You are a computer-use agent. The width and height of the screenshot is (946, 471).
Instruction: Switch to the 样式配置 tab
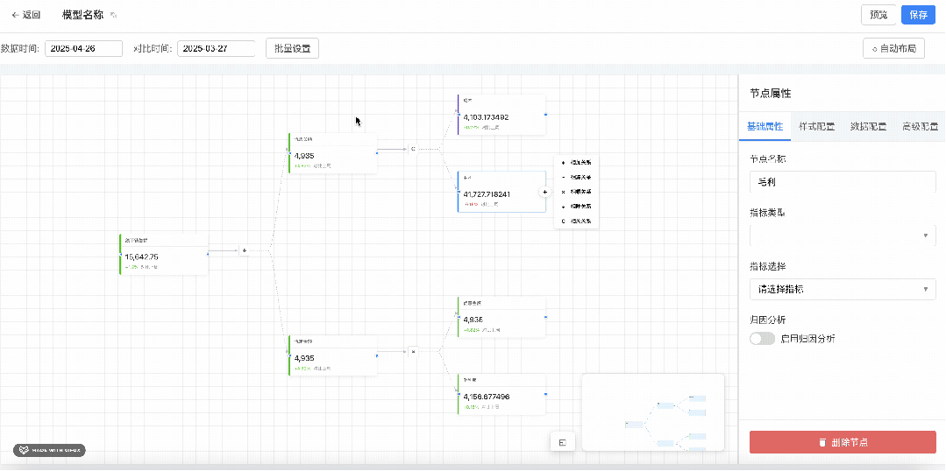[x=817, y=126]
